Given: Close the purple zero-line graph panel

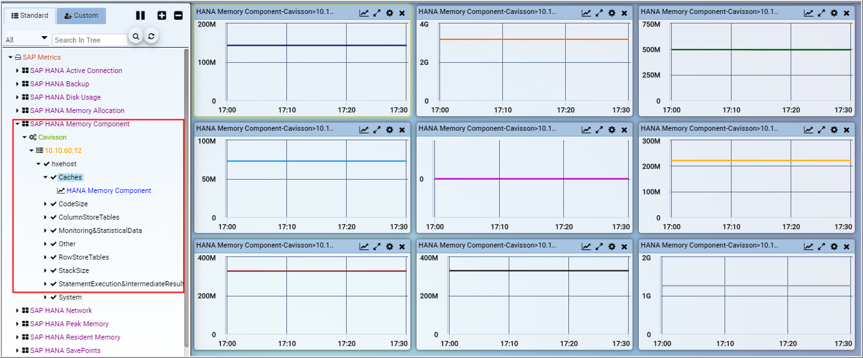Looking at the screenshot, I should coord(624,129).
